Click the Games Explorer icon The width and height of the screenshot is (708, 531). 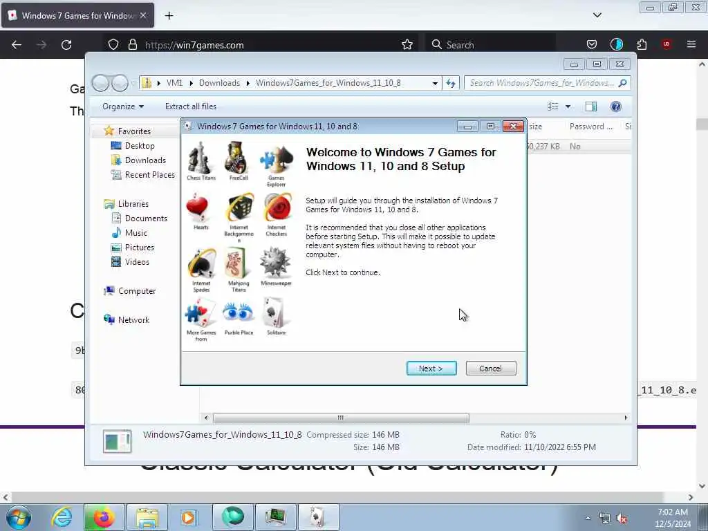click(277, 159)
